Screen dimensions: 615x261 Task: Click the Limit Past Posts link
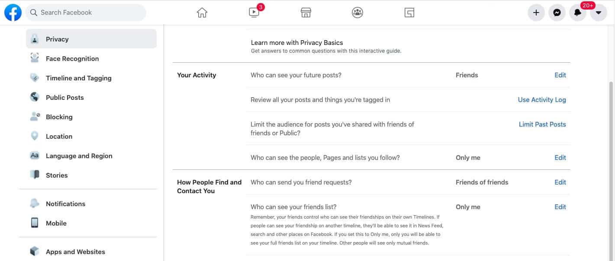coord(542,124)
